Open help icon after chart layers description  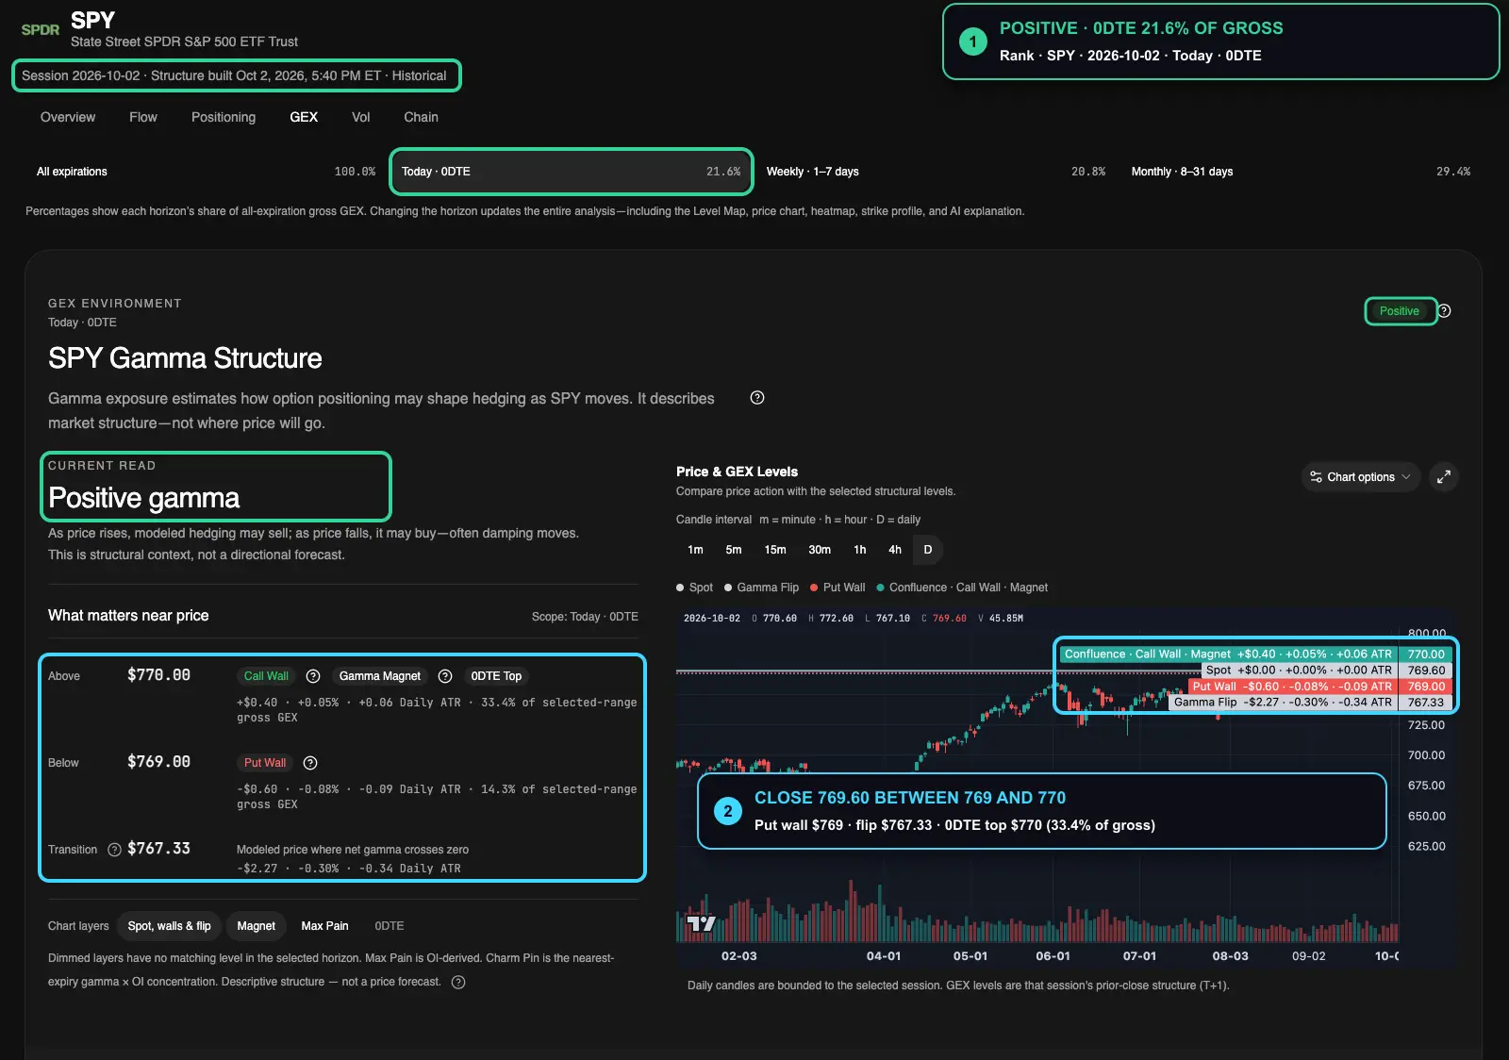pyautogui.click(x=458, y=982)
